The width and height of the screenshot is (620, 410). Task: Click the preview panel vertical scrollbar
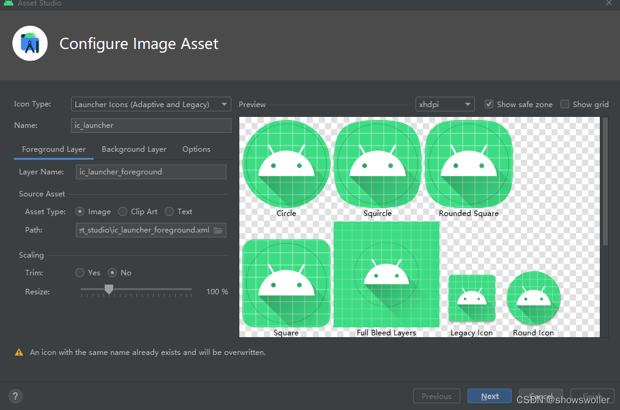[x=605, y=182]
